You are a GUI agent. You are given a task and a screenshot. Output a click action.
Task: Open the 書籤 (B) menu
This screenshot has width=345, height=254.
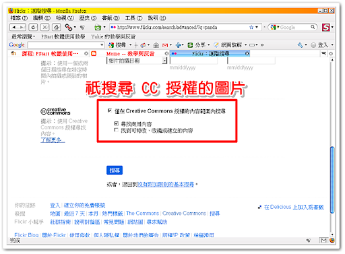(111, 18)
